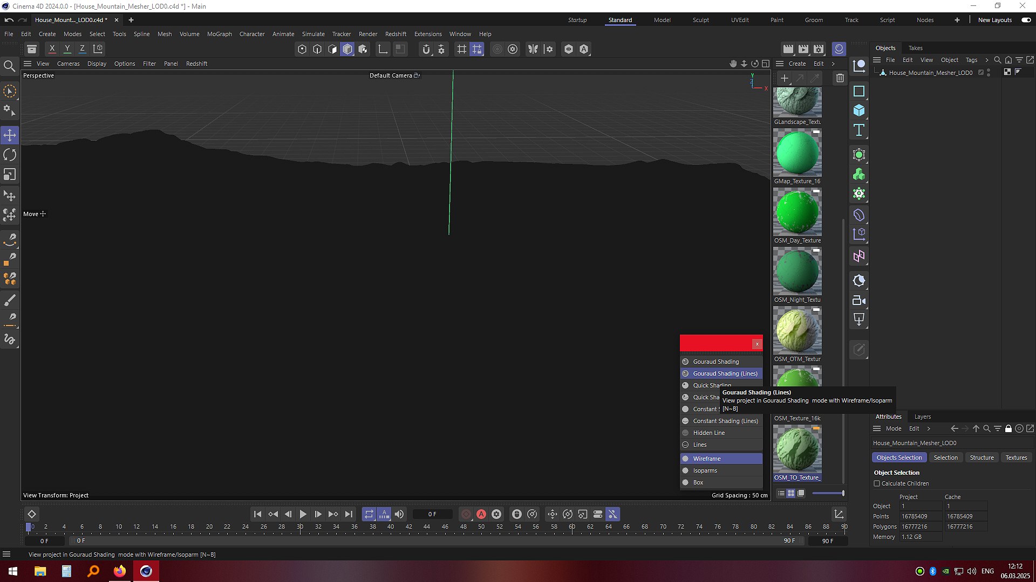Expand more material manager menus chevron
1036x582 pixels.
click(833, 64)
